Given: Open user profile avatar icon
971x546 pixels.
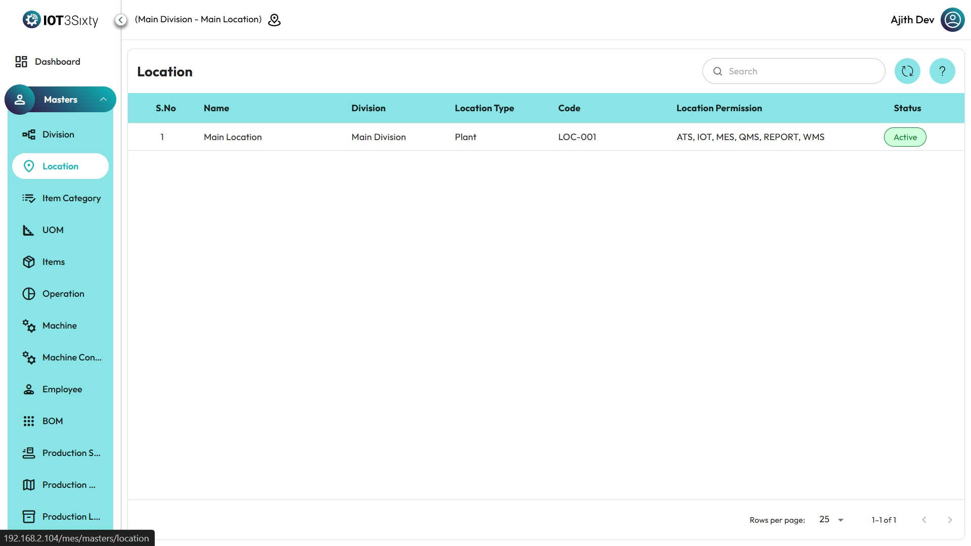Looking at the screenshot, I should pos(952,20).
